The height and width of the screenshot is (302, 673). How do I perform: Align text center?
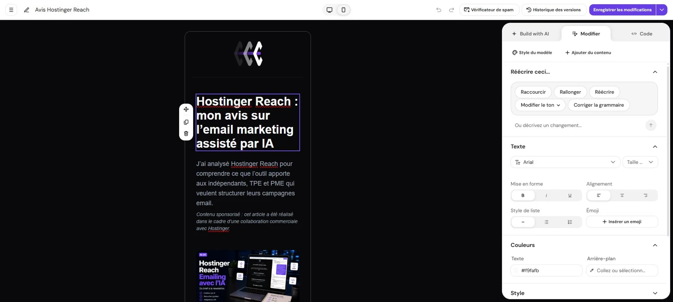coord(622,195)
